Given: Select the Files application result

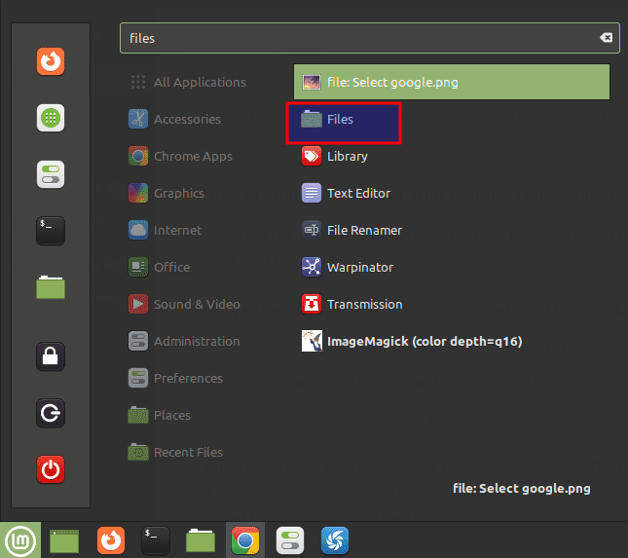Looking at the screenshot, I should (344, 120).
